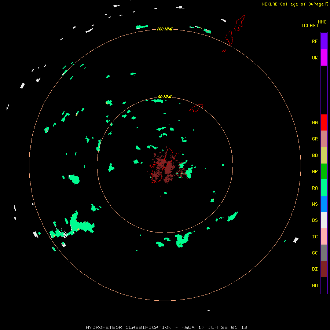Click the UK magenta legend swatch

[324, 58]
